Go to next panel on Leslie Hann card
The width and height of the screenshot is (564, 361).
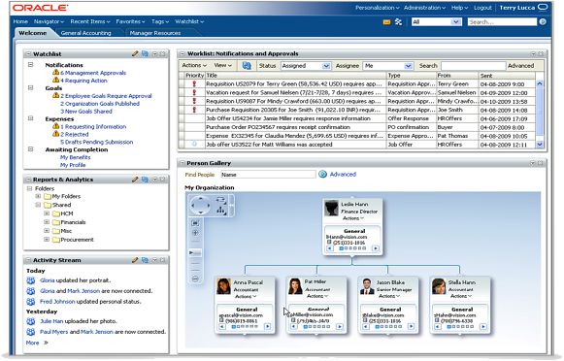tap(375, 248)
